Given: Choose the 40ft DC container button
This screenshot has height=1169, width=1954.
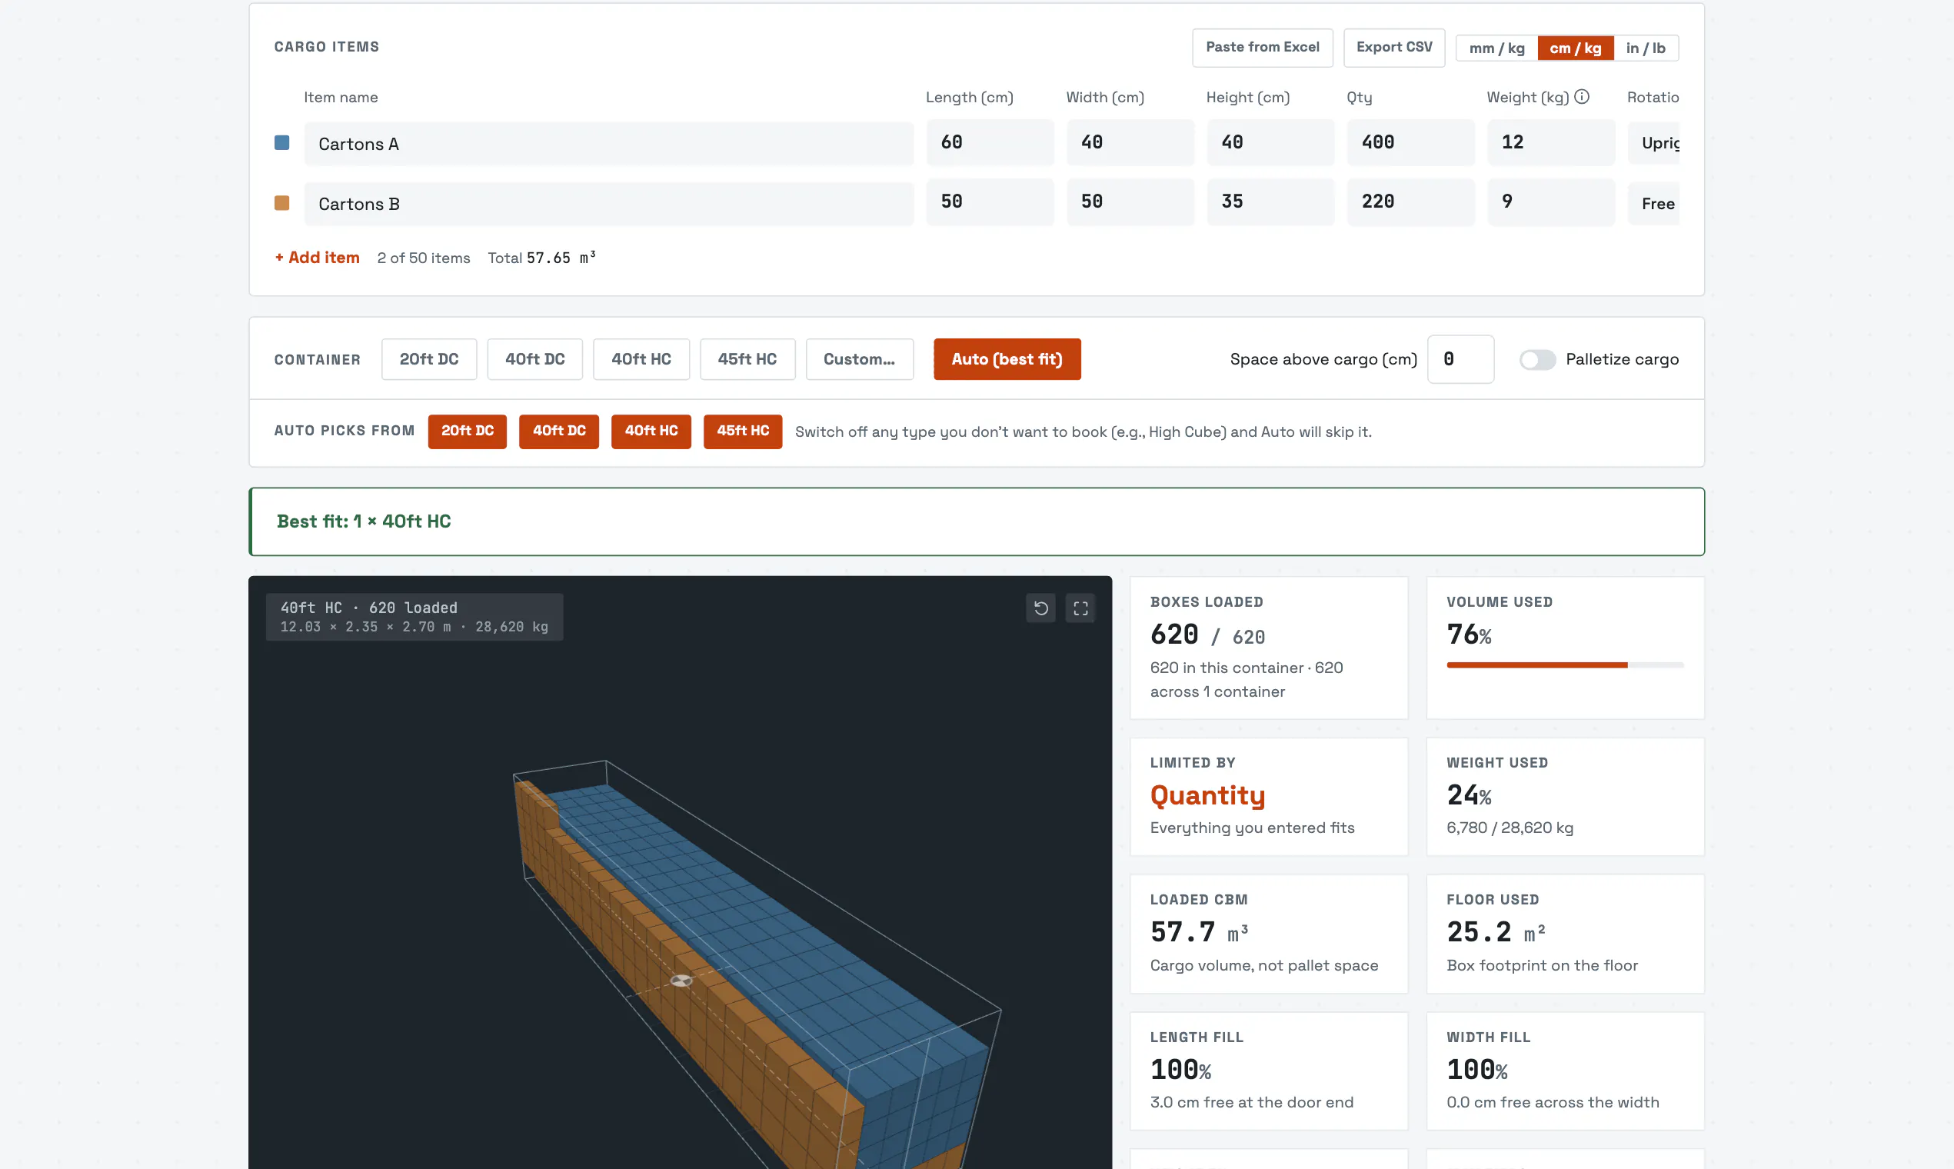Looking at the screenshot, I should [x=534, y=359].
